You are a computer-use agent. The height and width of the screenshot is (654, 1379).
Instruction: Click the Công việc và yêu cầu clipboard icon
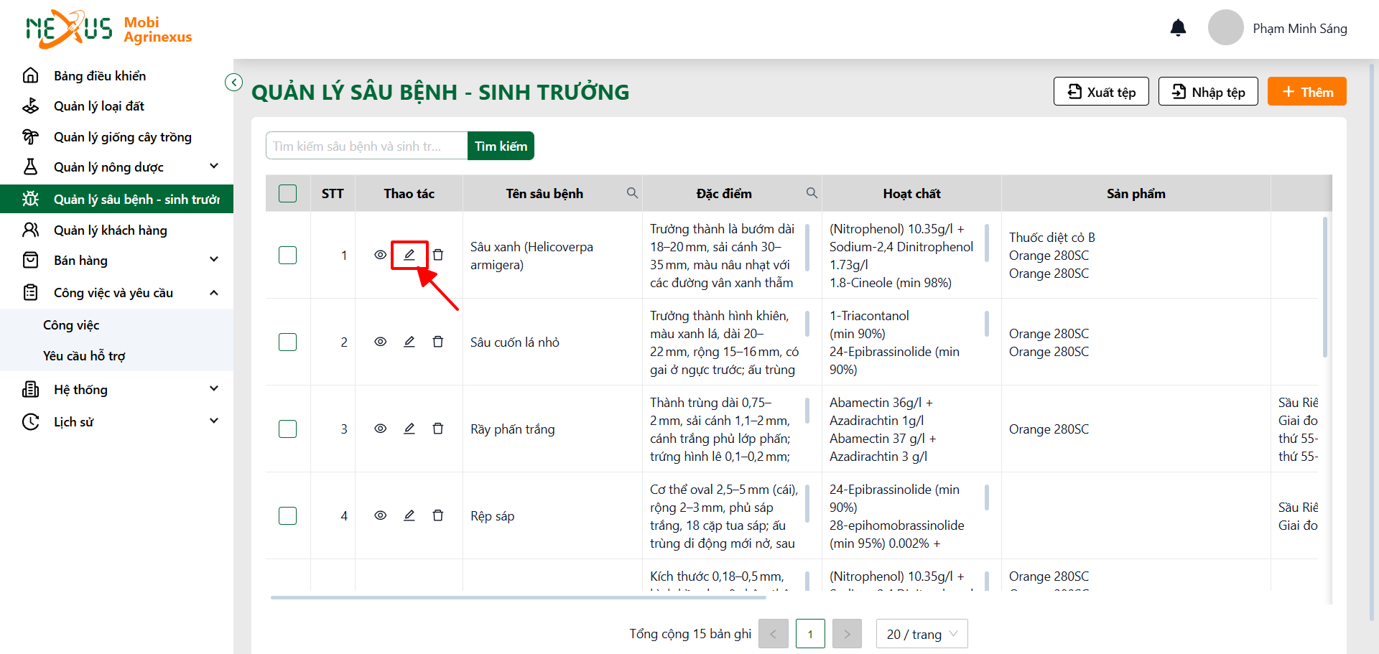[31, 292]
